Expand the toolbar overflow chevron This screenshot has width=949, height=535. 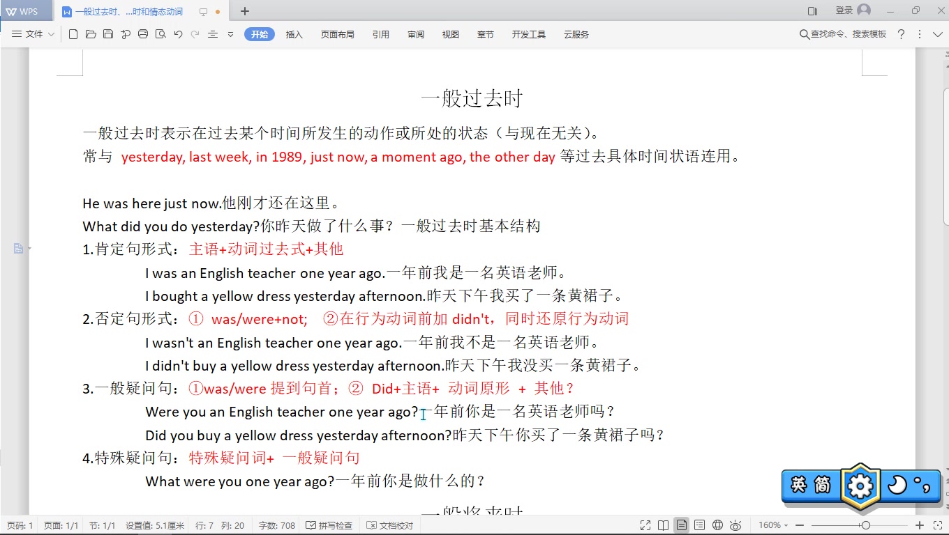coord(230,33)
